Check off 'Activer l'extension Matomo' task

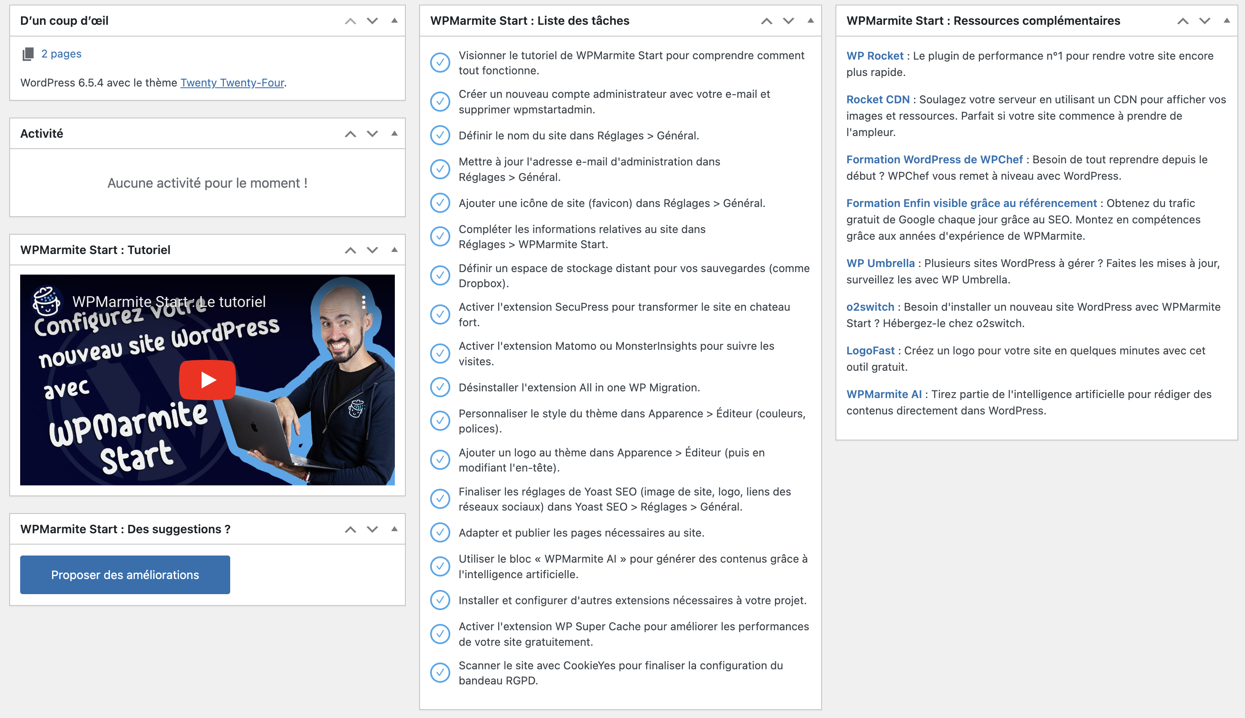[440, 353]
